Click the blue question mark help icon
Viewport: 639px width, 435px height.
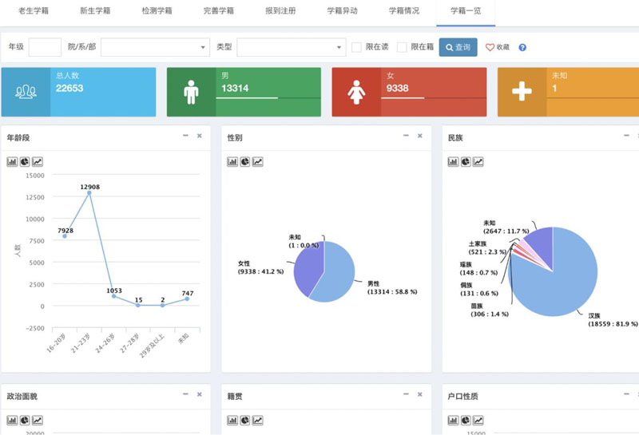522,48
